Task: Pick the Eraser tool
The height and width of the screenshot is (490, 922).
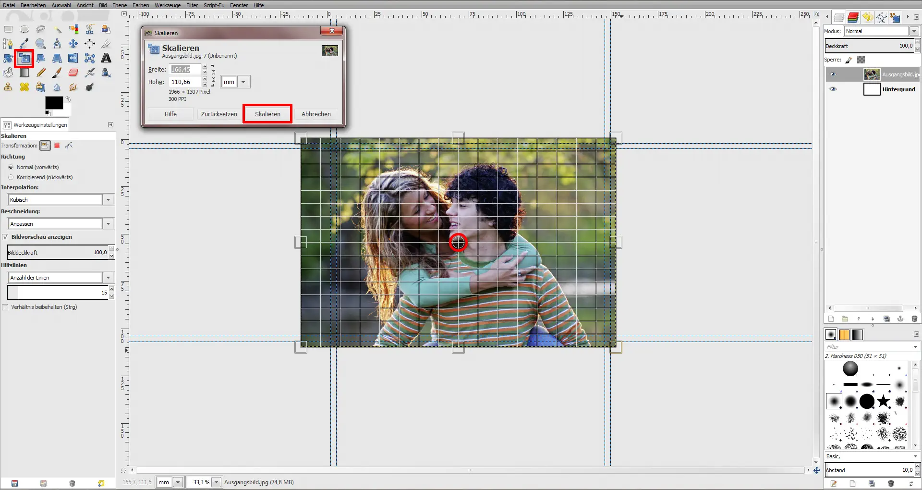Action: tap(73, 73)
